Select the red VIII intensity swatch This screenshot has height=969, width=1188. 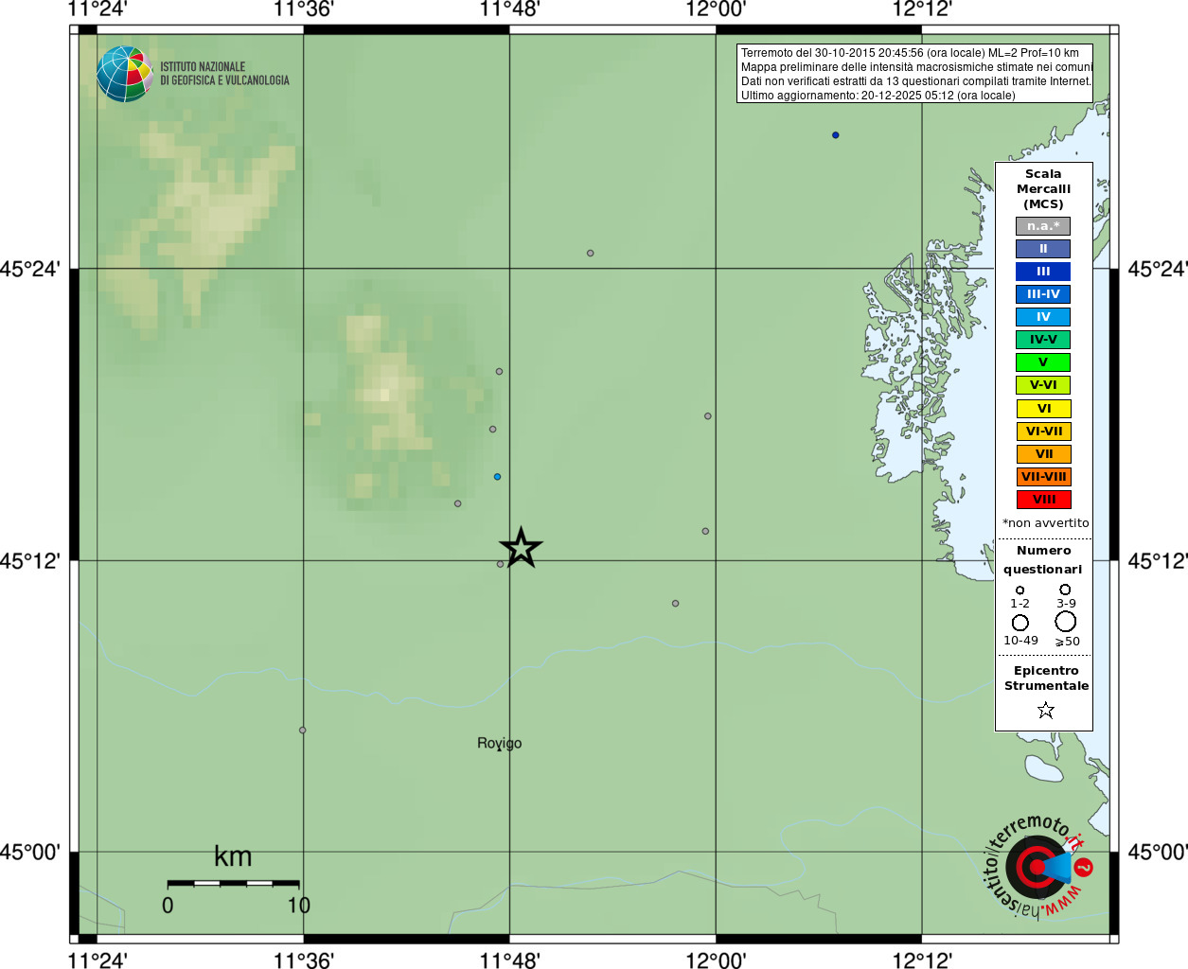click(x=1043, y=500)
